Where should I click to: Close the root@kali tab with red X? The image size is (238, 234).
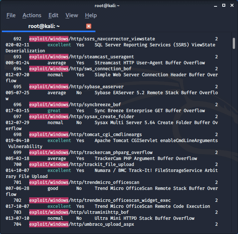(x=89, y=26)
